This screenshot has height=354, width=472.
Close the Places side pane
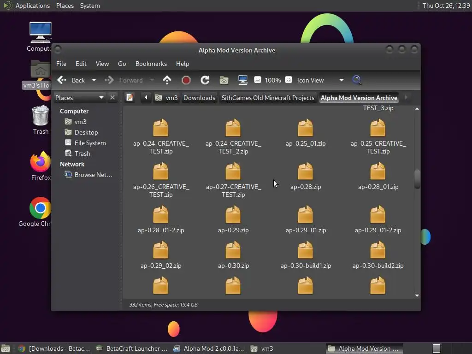[112, 98]
